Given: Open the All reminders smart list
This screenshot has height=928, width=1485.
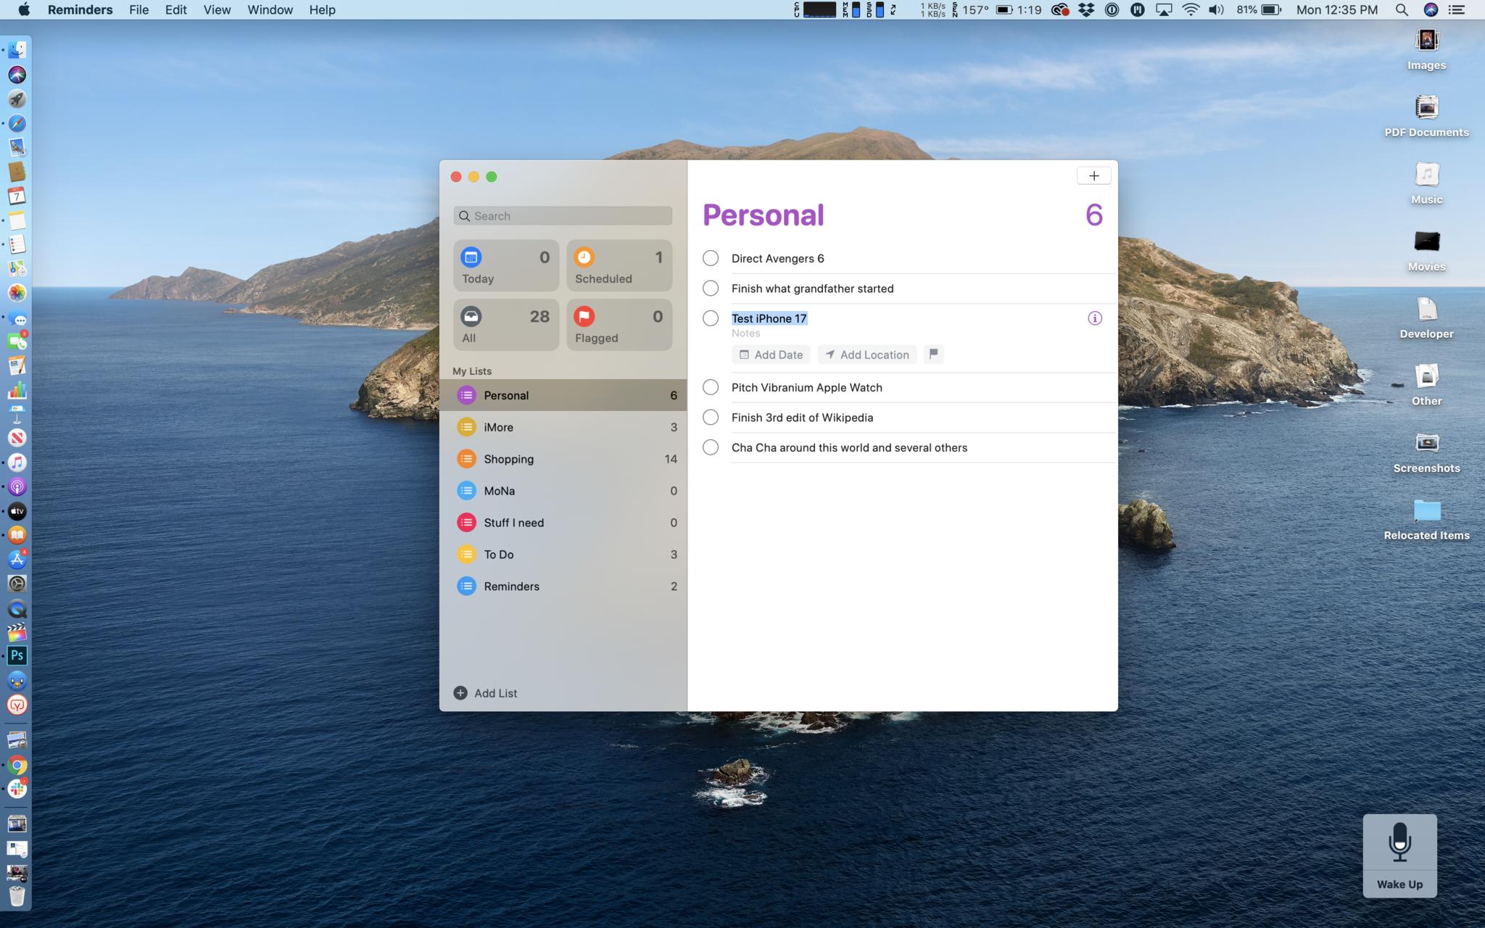Looking at the screenshot, I should click(x=506, y=326).
